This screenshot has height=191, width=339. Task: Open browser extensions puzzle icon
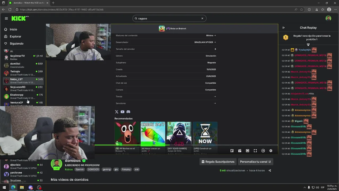(x=309, y=10)
